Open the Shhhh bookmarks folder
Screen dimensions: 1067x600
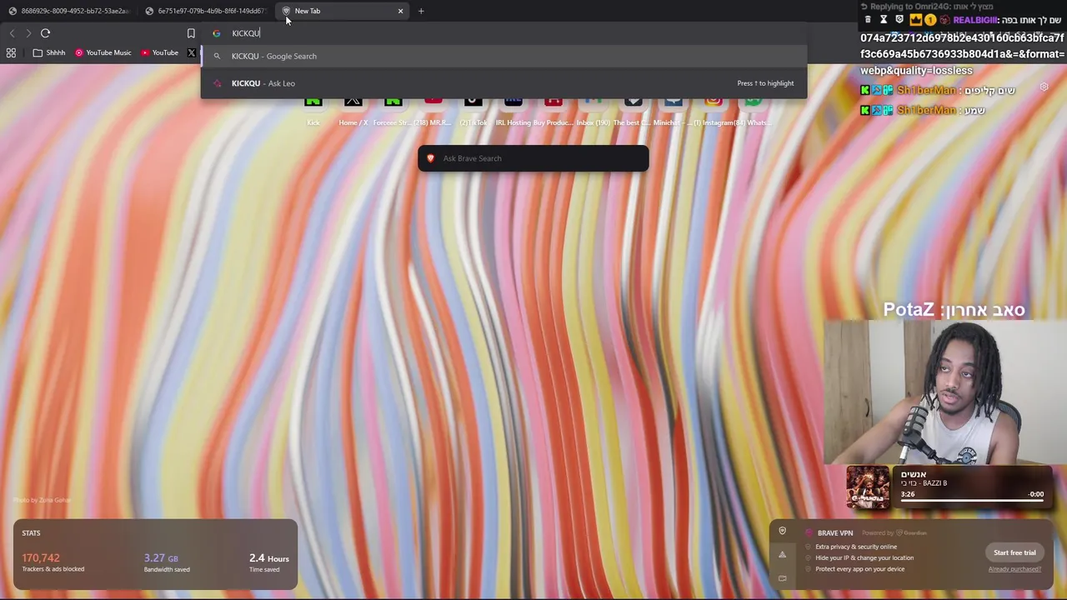pyautogui.click(x=49, y=52)
